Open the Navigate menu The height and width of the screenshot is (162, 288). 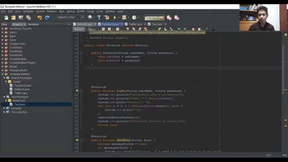[28, 11]
